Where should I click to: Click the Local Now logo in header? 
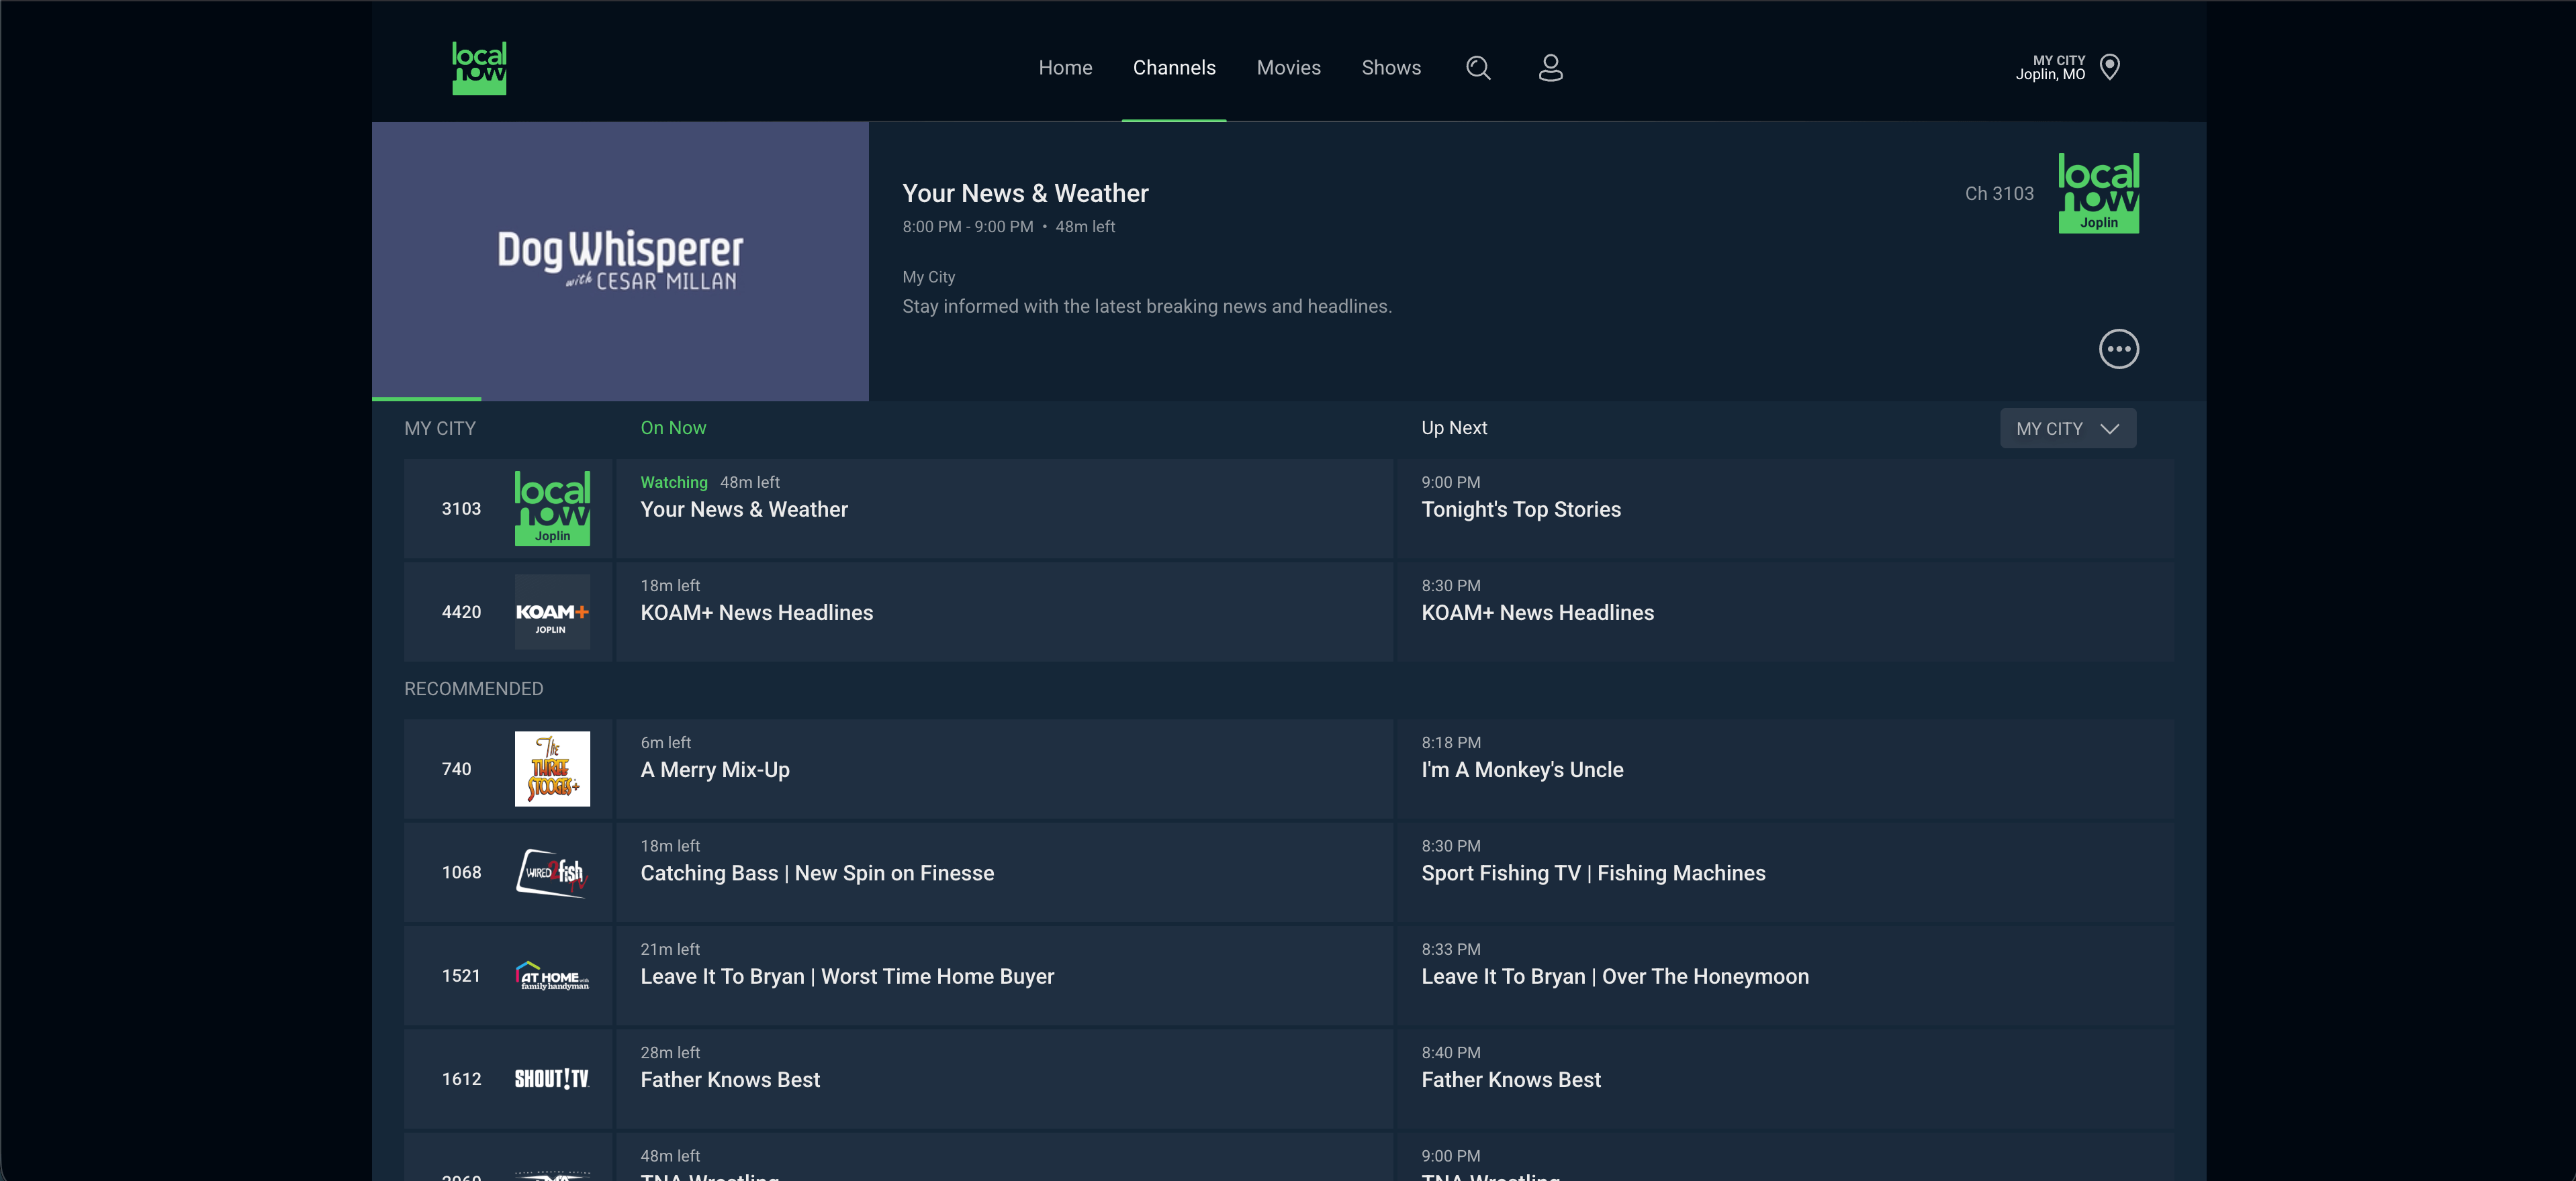click(479, 68)
